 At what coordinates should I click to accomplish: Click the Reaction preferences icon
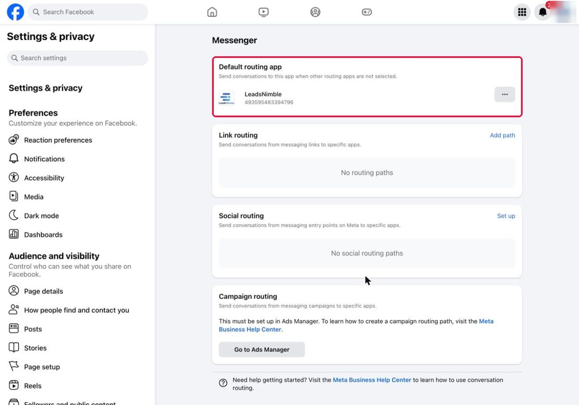[x=14, y=140]
